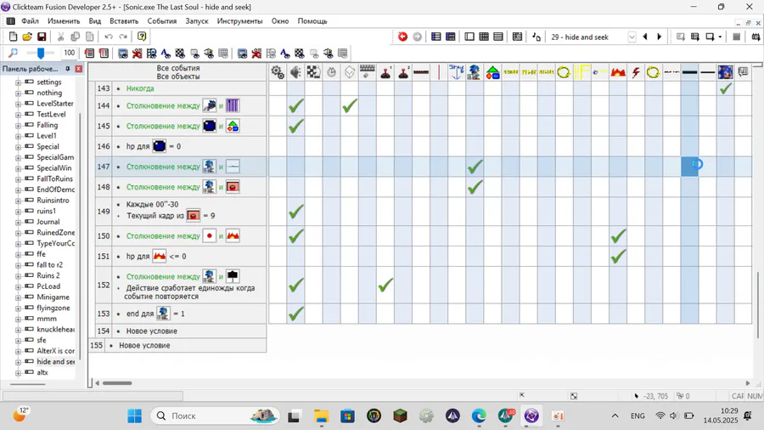
Task: Click the System gear column header
Action: tap(278, 72)
